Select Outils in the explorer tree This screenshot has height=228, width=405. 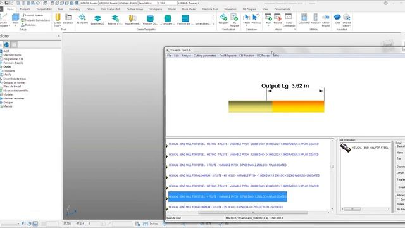tap(7, 66)
